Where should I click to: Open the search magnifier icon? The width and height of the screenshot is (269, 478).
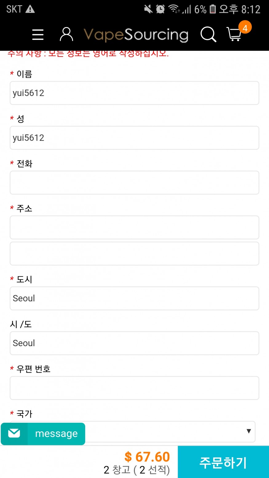pyautogui.click(x=208, y=34)
